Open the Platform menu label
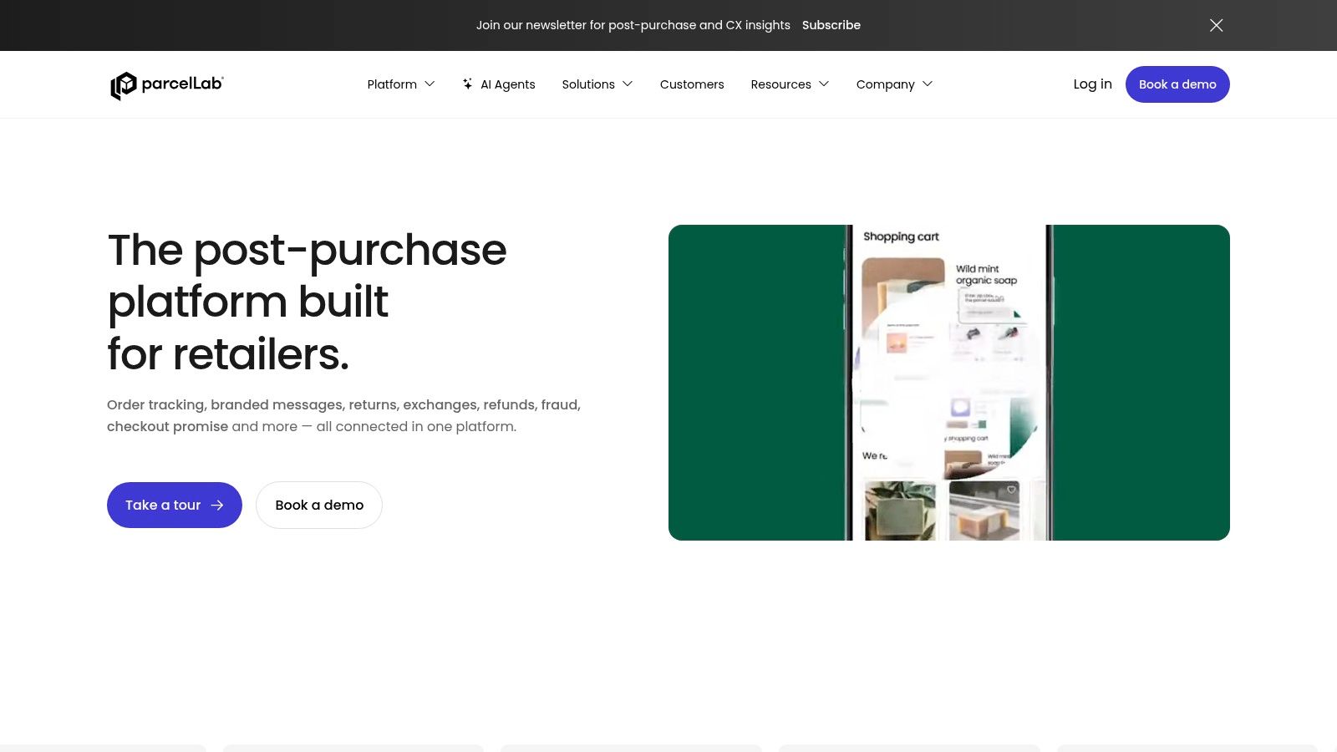This screenshot has height=752, width=1337. [x=392, y=84]
